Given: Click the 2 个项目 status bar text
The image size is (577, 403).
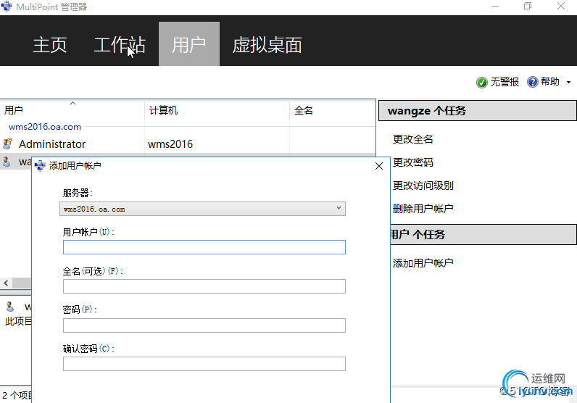Looking at the screenshot, I should pos(17,395).
